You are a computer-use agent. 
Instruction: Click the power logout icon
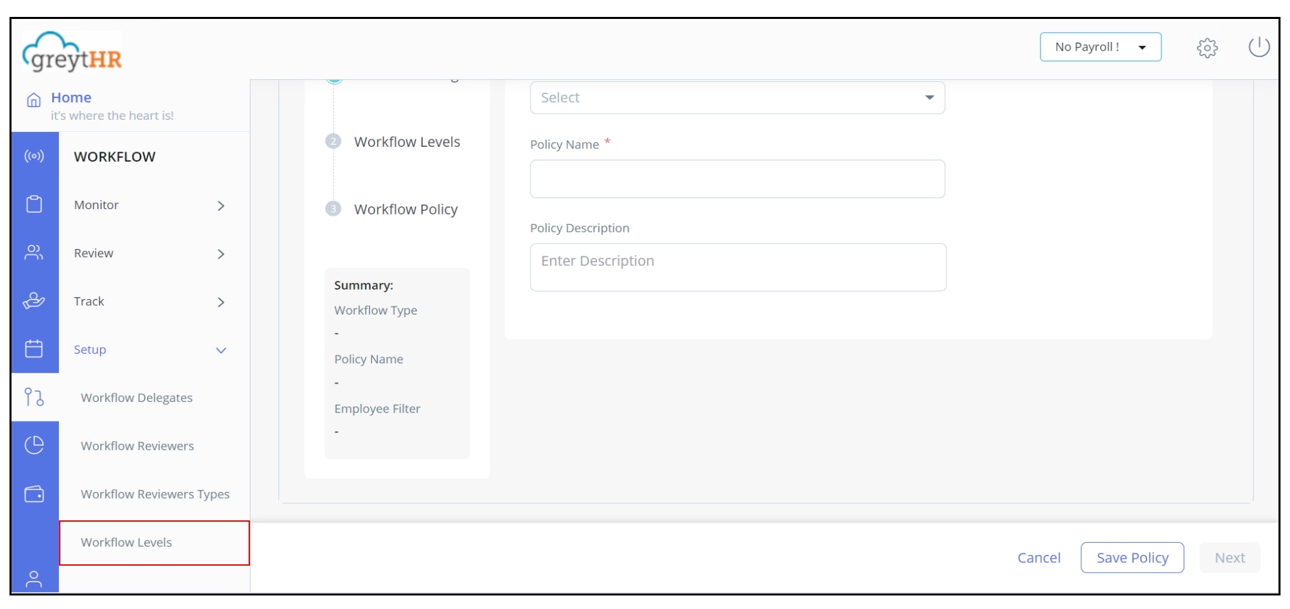1260,47
